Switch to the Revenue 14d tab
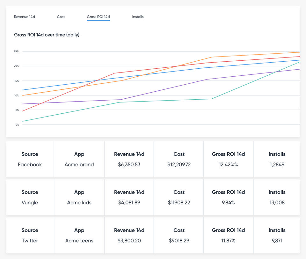This screenshot has height=259, width=306. (25, 17)
